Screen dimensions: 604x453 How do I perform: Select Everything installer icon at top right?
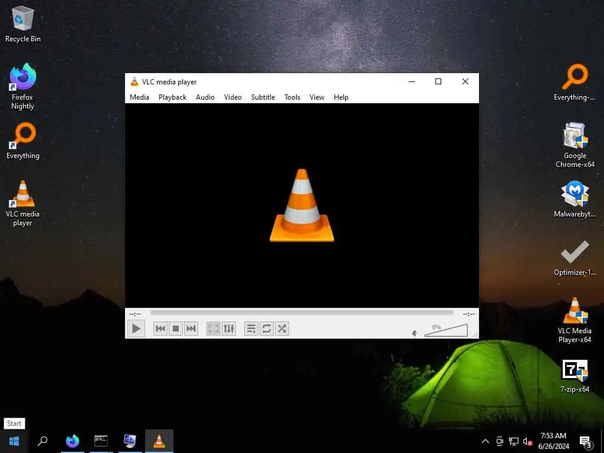coord(575,83)
